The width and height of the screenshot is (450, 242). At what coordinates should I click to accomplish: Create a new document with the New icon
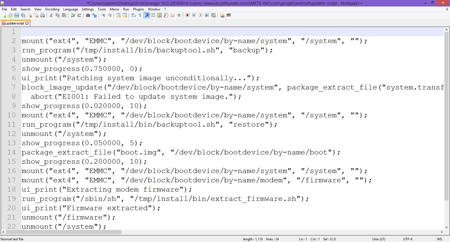pos(4,15)
